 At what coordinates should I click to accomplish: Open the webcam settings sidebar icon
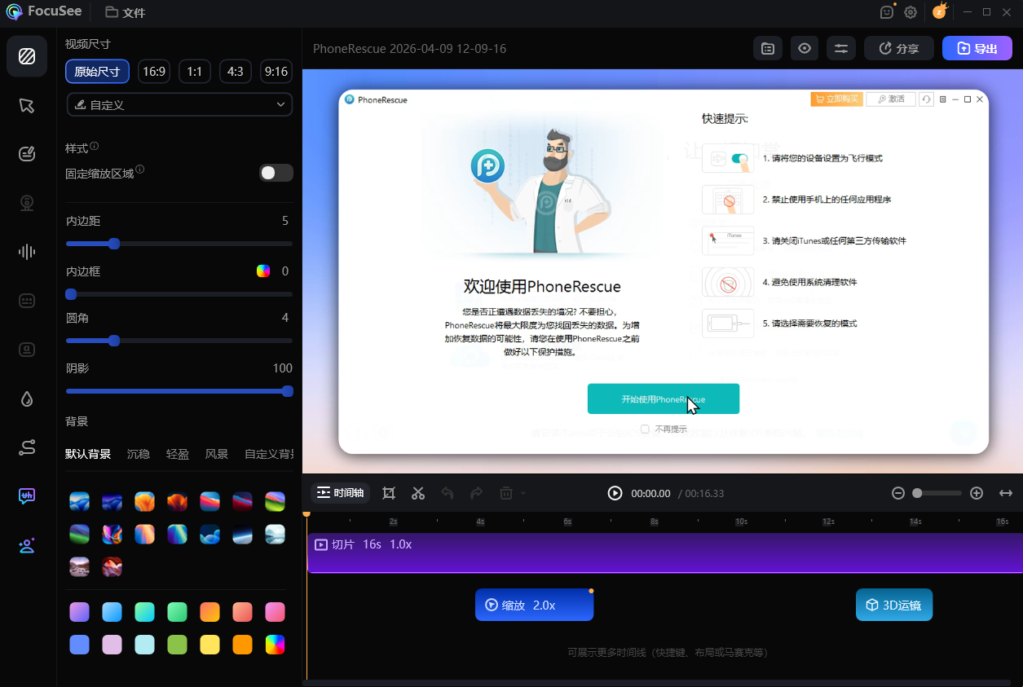(27, 203)
